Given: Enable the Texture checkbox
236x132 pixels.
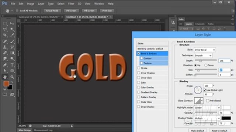Looking at the screenshot, I should (142, 63).
